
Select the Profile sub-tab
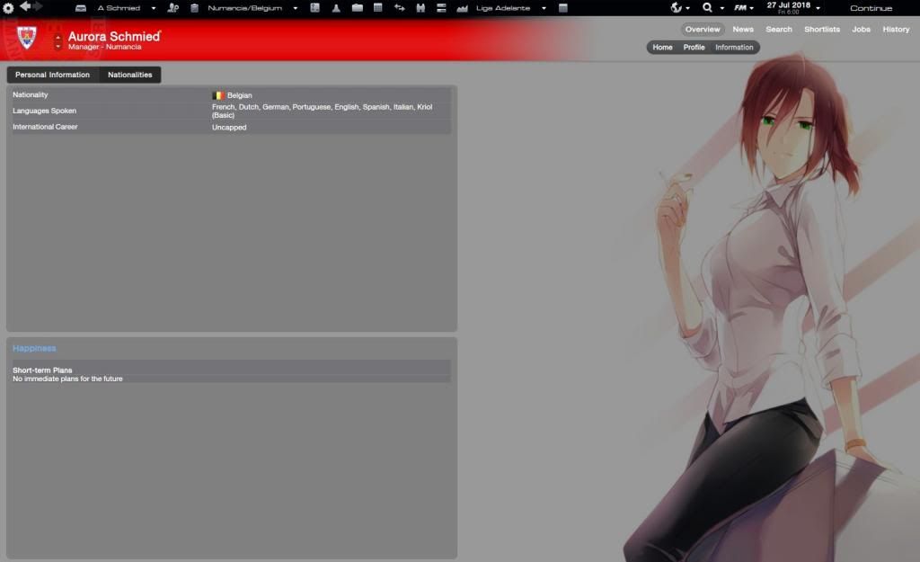point(694,48)
